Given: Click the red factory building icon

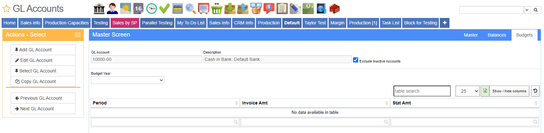Looking at the screenshot, I should tap(334, 9).
